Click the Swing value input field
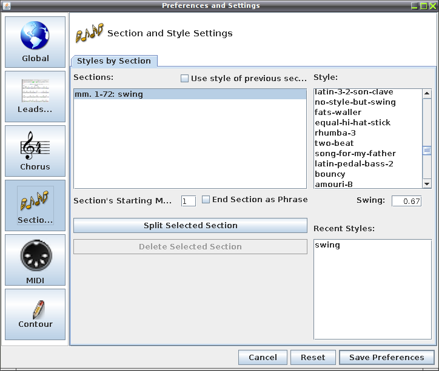 pyautogui.click(x=406, y=201)
